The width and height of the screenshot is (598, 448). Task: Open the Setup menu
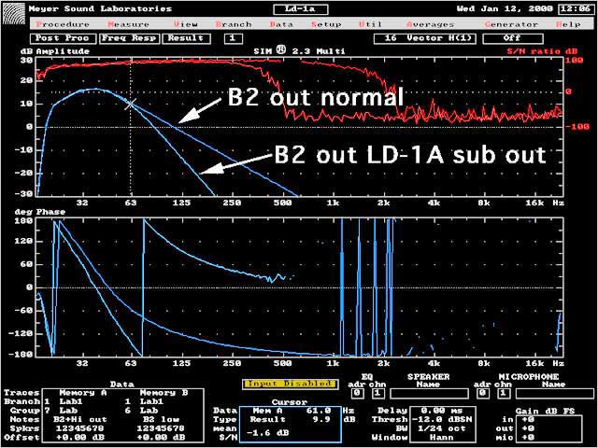[x=326, y=24]
